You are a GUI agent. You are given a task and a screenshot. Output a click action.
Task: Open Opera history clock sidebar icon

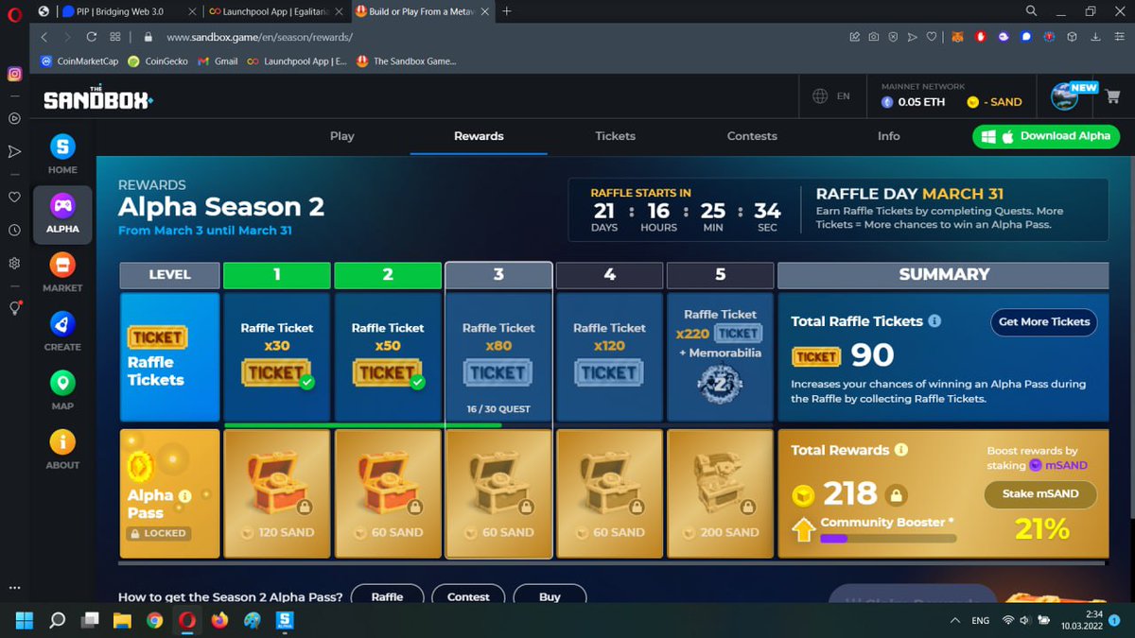(x=14, y=230)
